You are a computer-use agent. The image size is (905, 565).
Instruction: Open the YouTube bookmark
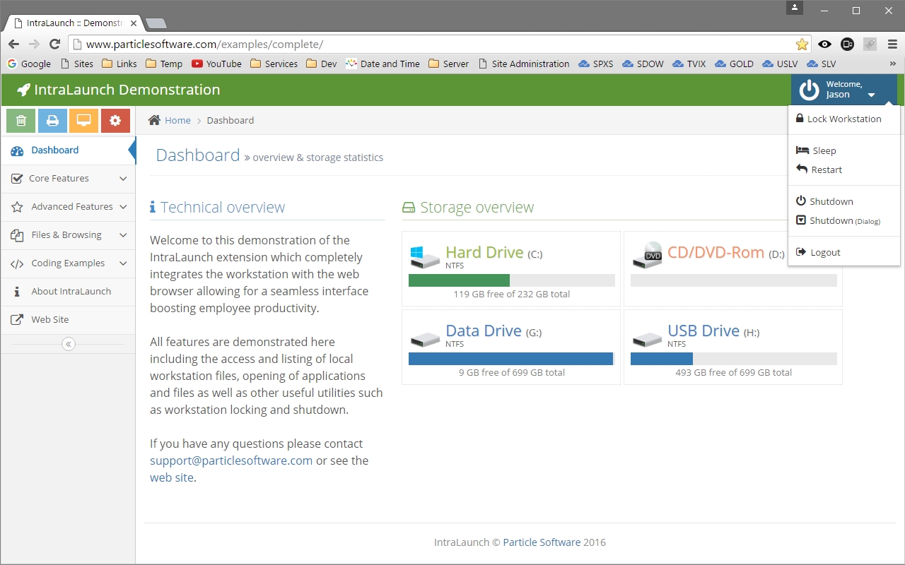[x=216, y=64]
